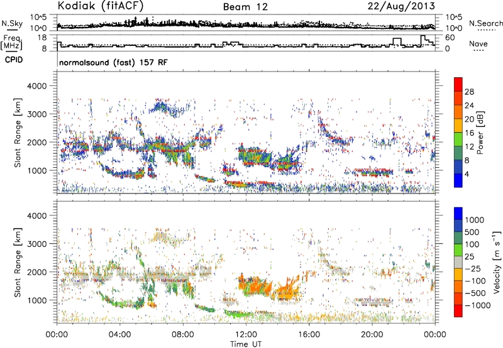Screen dimensions: 503x348
Task: Select the 'Beam 12' heading
Action: (245, 7)
